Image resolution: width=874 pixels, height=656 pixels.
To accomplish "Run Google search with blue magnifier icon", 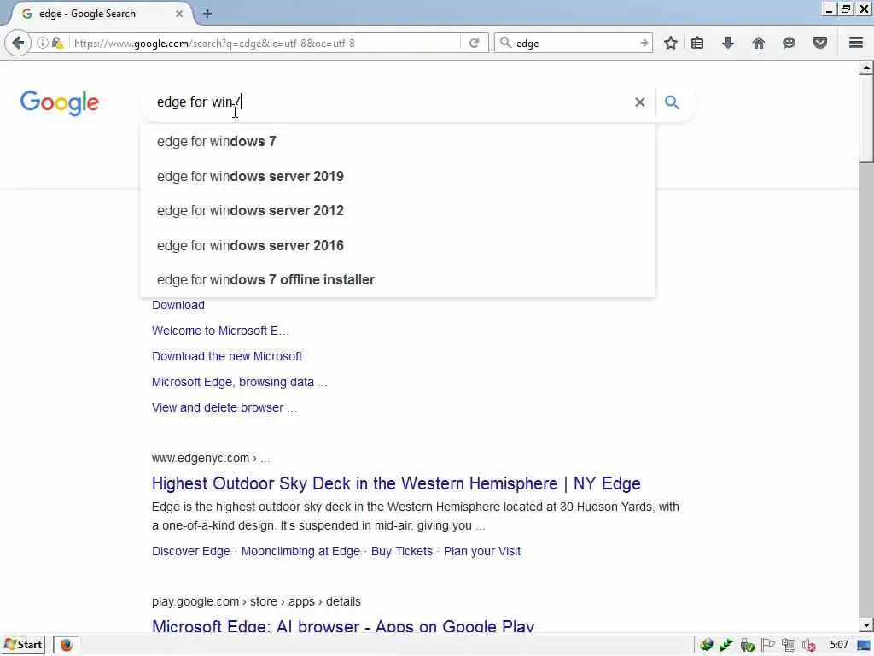I will [672, 102].
